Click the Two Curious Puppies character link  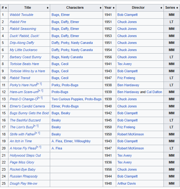[67, 99]
